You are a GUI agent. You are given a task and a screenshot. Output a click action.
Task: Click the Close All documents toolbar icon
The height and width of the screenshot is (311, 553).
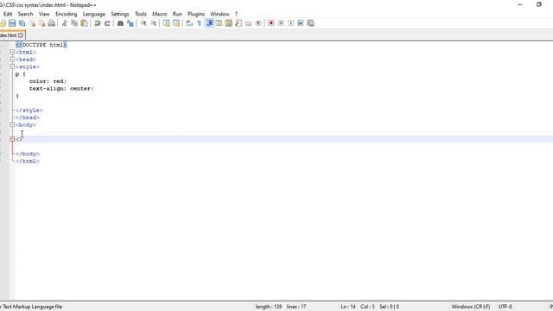[x=41, y=23]
